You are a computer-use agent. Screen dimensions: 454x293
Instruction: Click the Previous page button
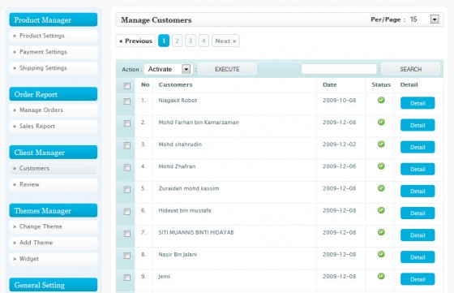click(135, 41)
